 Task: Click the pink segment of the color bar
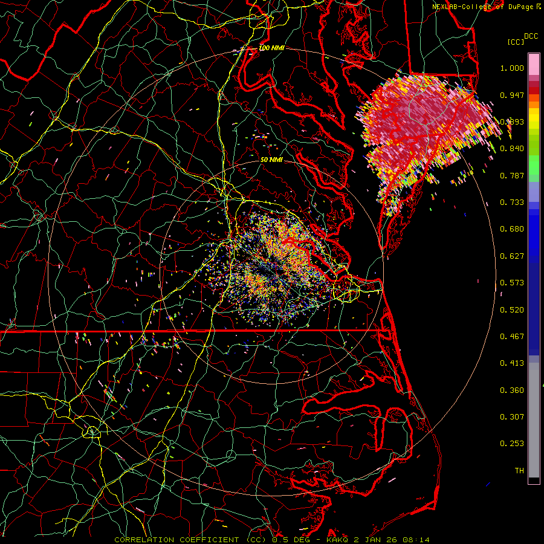(x=534, y=65)
